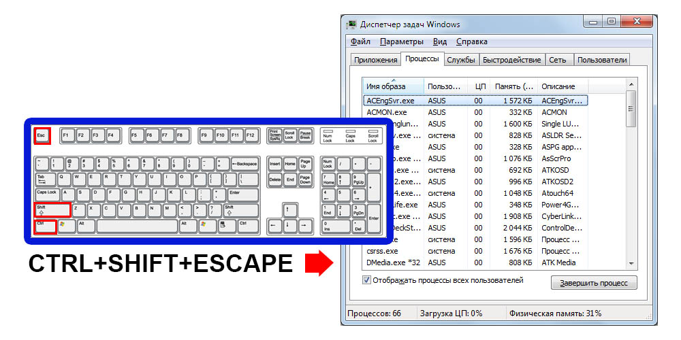Open the Справка menu
Screen dimensions: 681x340
[x=472, y=42]
